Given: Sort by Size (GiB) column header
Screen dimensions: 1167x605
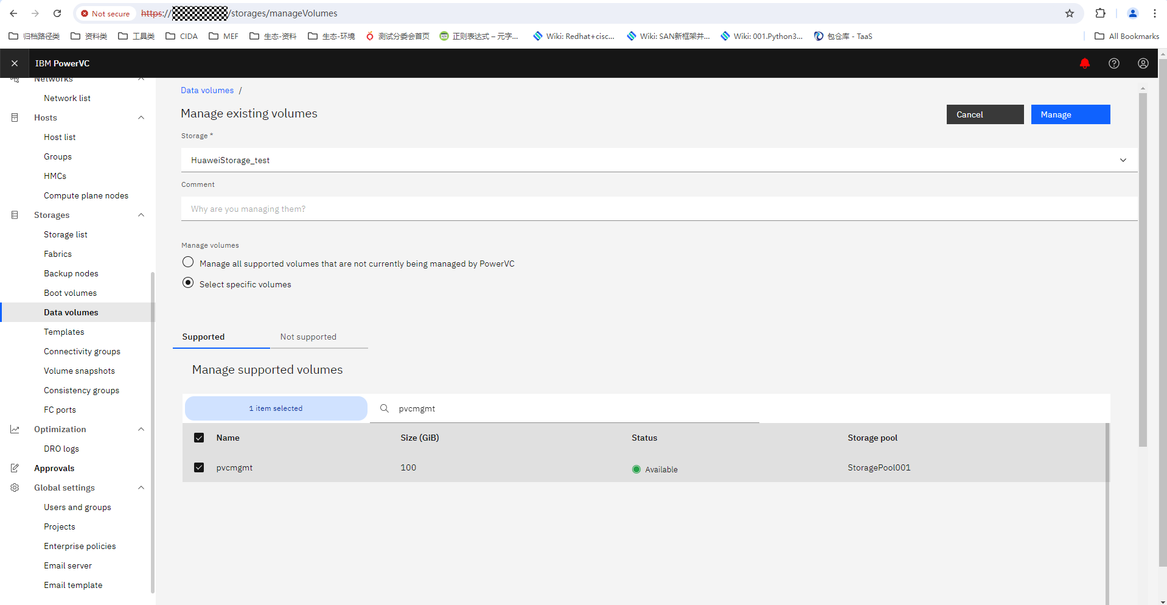Looking at the screenshot, I should 420,438.
